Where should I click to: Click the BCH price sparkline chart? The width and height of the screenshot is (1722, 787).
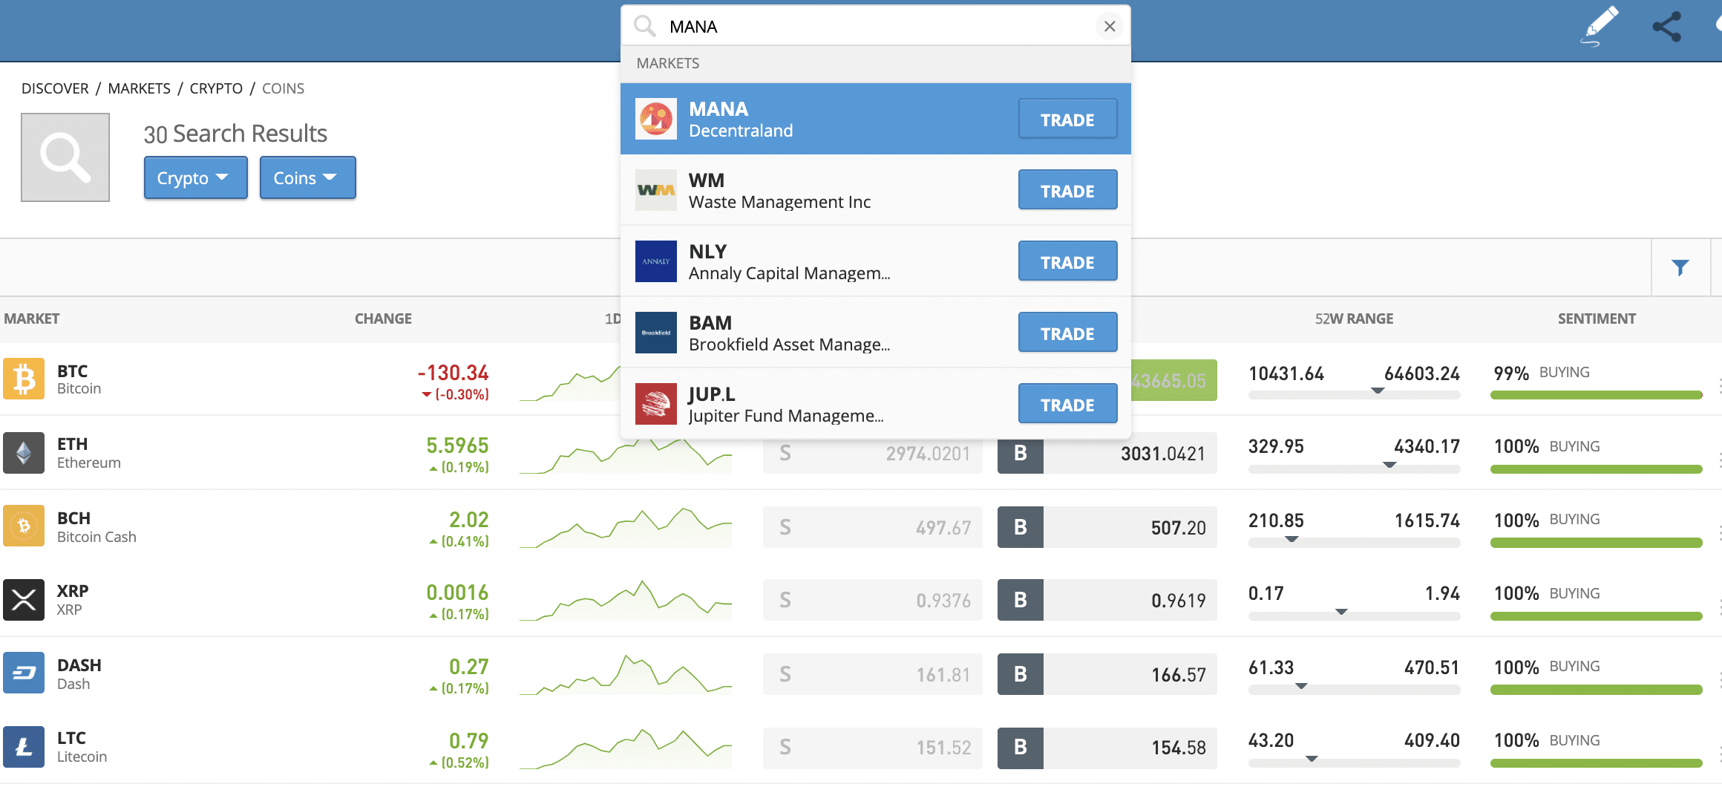coord(626,527)
